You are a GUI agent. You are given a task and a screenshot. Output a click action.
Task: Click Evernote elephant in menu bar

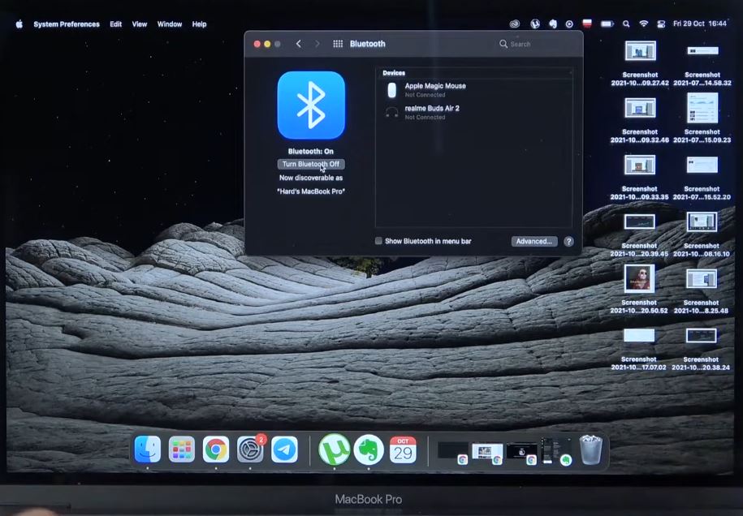(552, 24)
